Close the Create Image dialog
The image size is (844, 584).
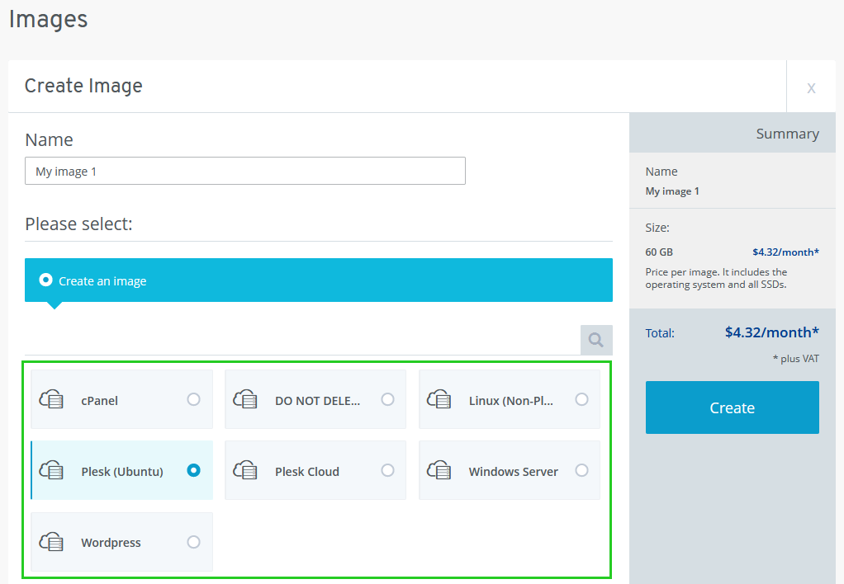(811, 87)
